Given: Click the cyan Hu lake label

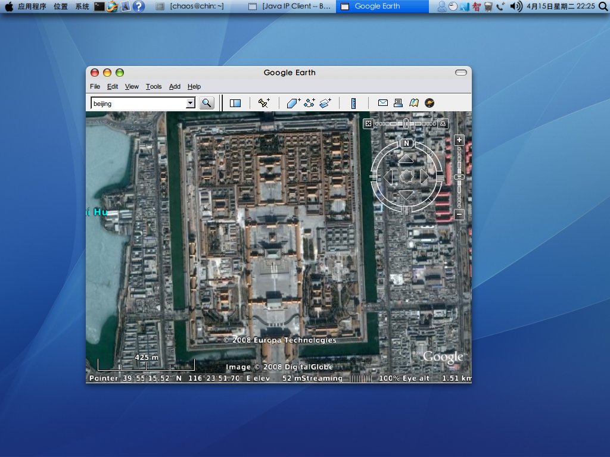Looking at the screenshot, I should pos(97,212).
